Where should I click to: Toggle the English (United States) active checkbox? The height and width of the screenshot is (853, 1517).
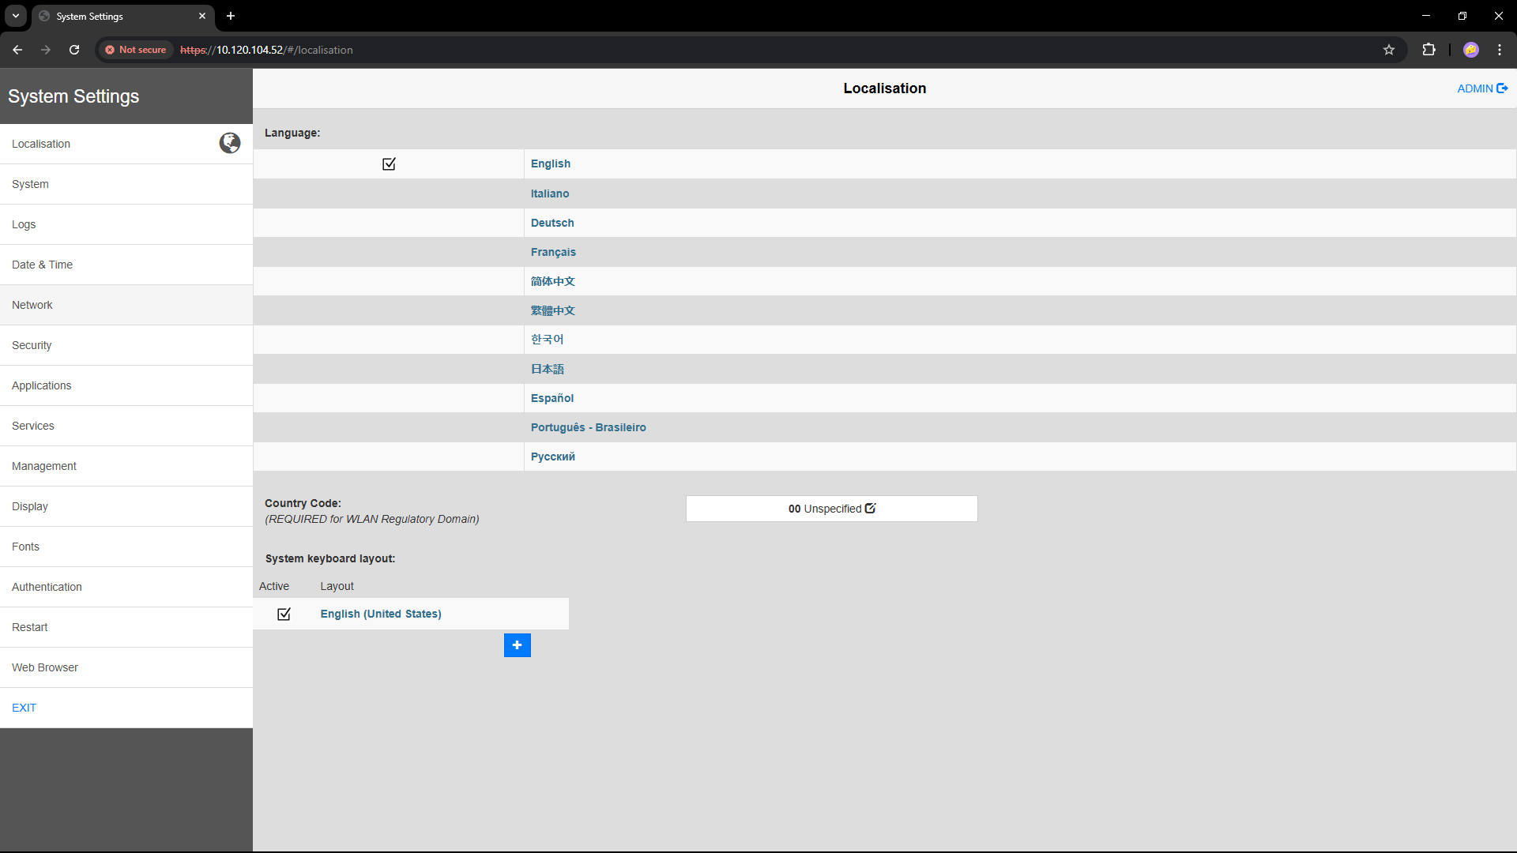click(x=284, y=614)
